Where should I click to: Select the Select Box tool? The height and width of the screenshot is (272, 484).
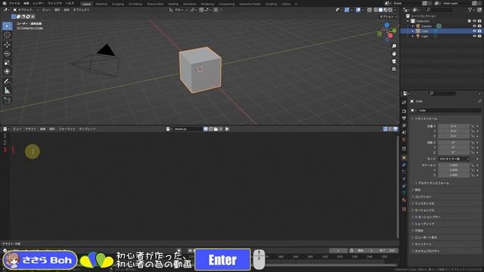pos(7,26)
